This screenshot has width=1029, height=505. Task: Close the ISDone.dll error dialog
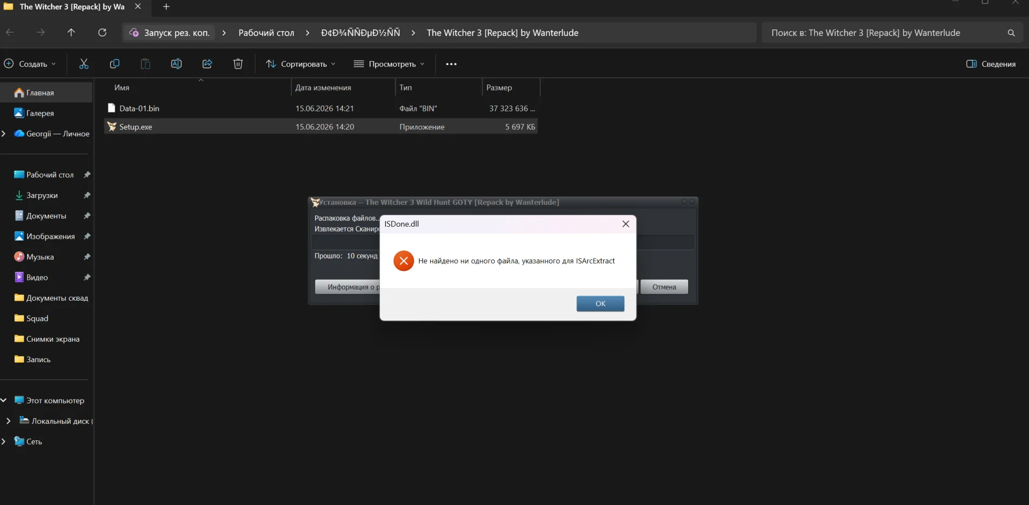625,224
